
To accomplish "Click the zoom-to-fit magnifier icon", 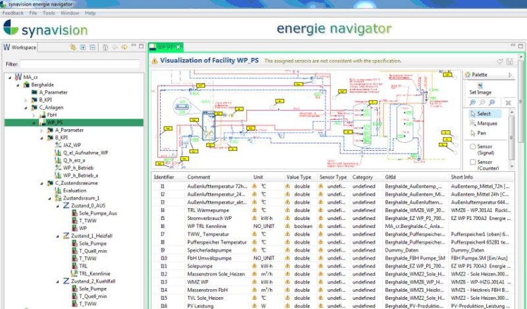I will (x=492, y=103).
